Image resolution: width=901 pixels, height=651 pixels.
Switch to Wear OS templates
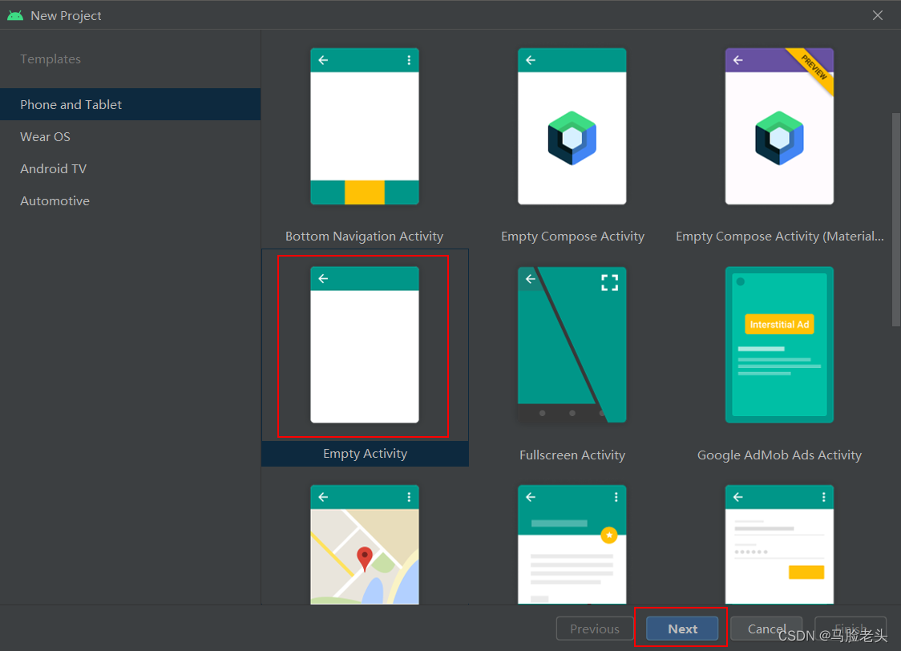tap(130, 136)
